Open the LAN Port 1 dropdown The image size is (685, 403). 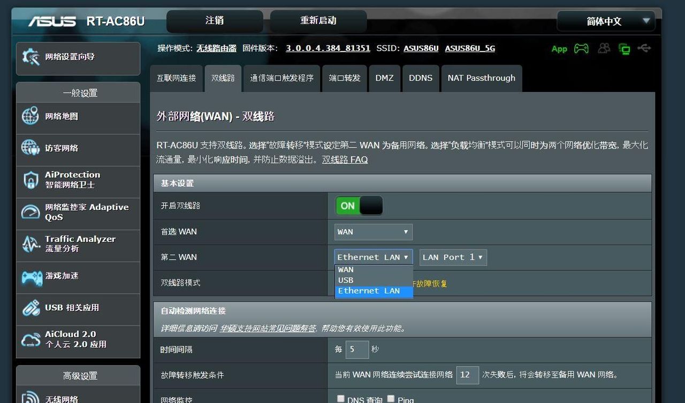click(x=453, y=257)
